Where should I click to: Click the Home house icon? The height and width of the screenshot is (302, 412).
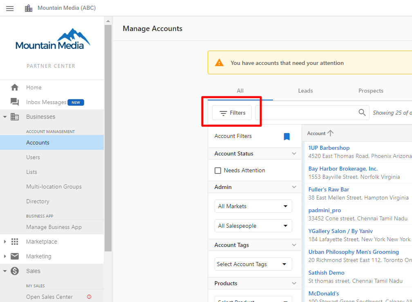coord(15,87)
